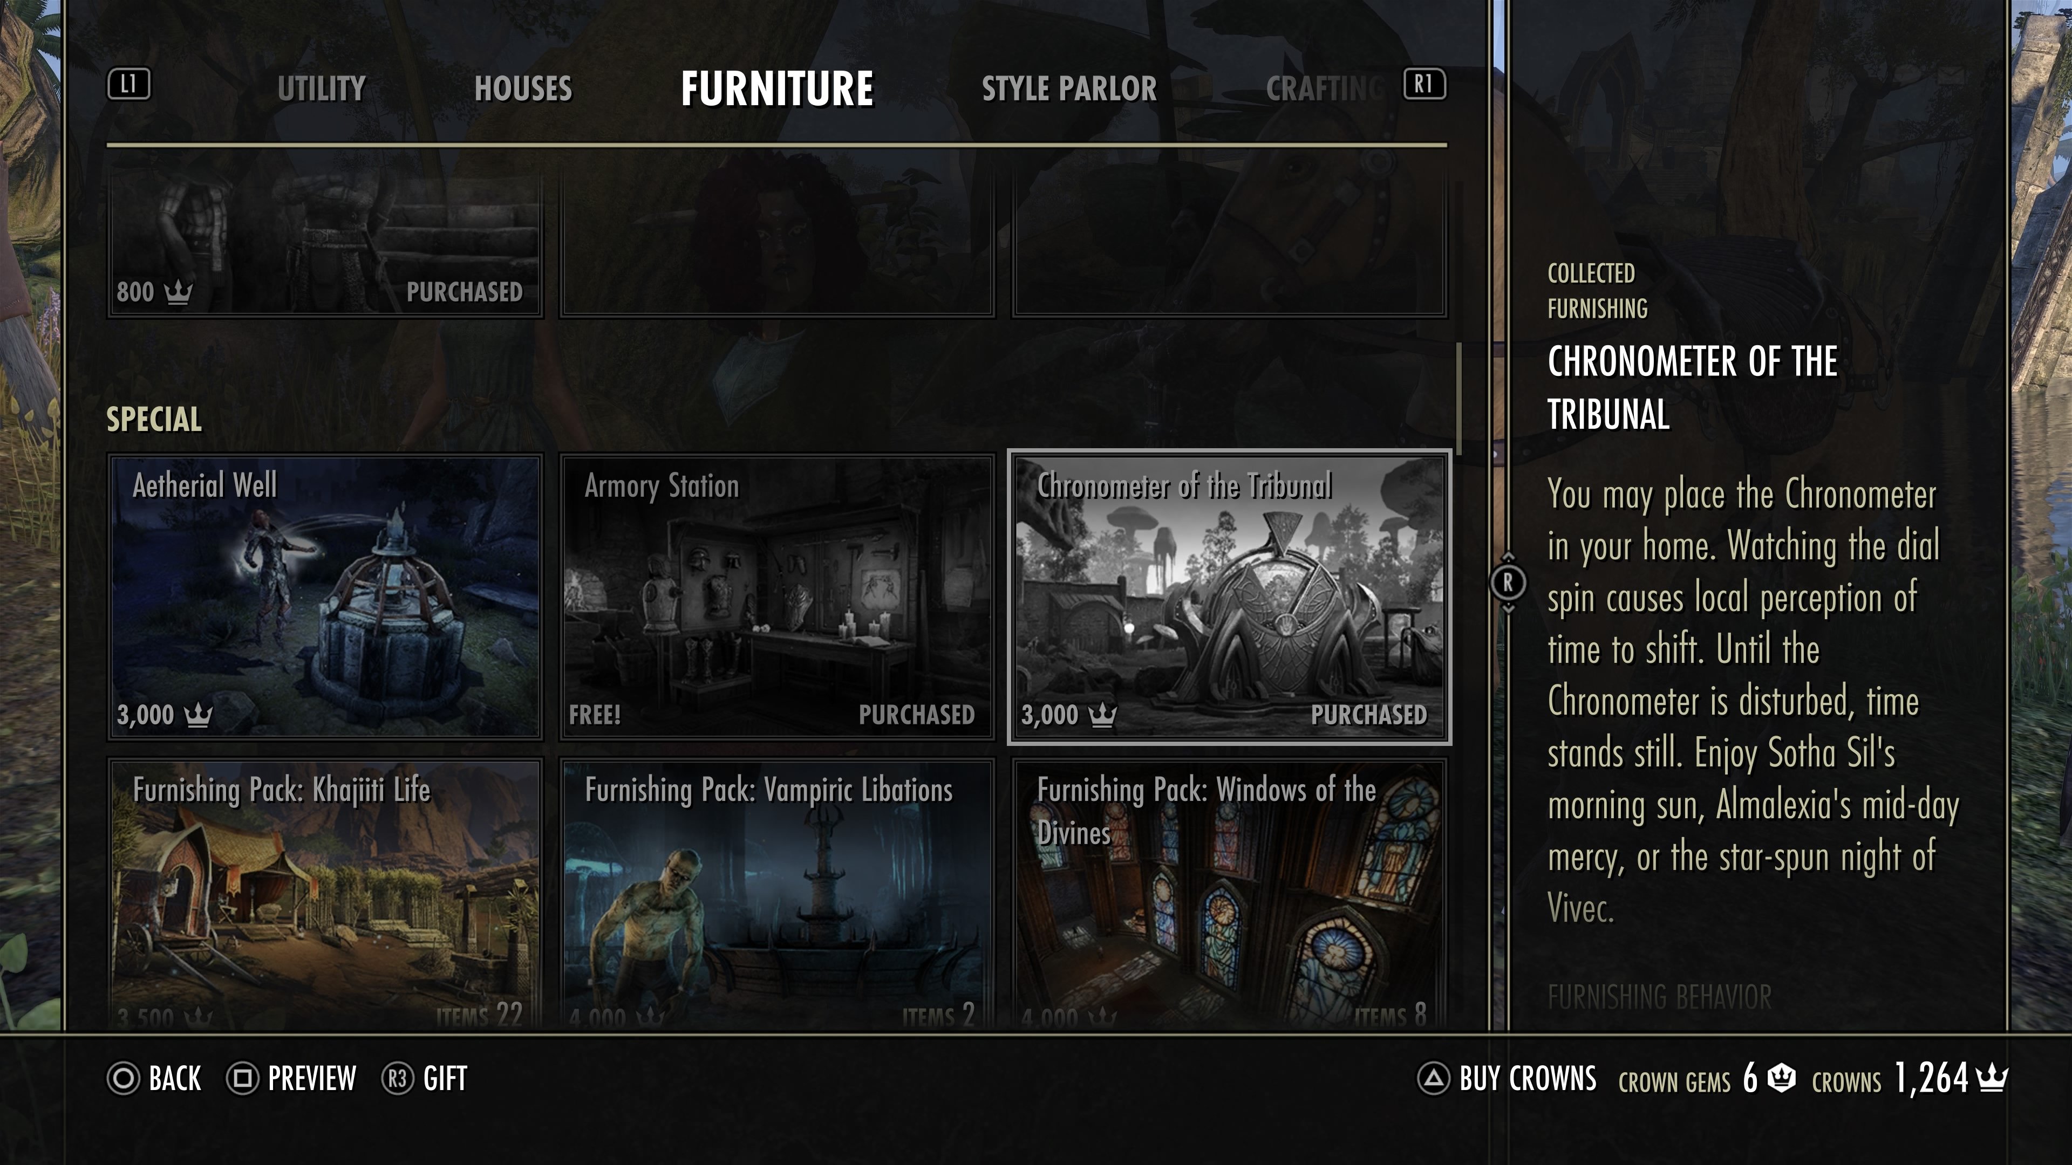2072x1165 pixels.
Task: Open the Armory Station tile
Action: [x=777, y=597]
